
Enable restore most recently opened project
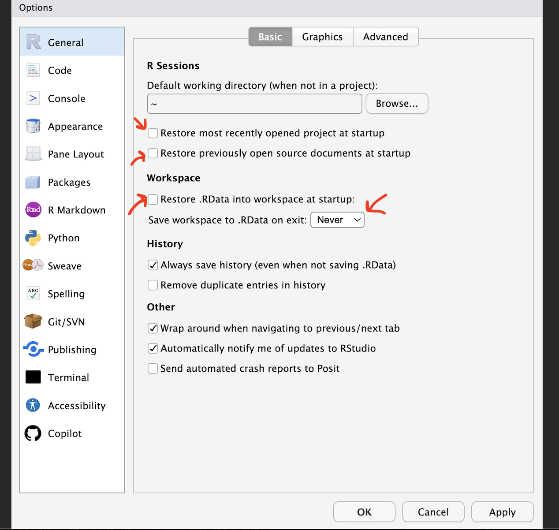pyautogui.click(x=153, y=133)
